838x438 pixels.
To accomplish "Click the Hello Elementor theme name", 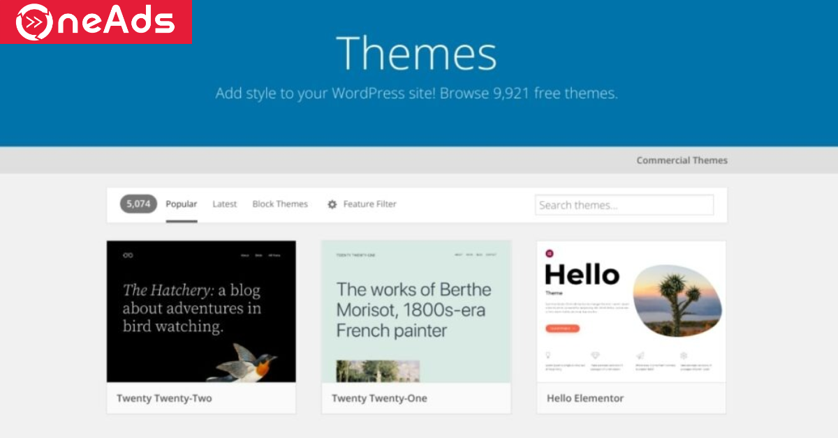I will (x=585, y=398).
